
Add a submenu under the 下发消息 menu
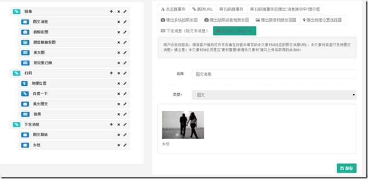pos(111,125)
